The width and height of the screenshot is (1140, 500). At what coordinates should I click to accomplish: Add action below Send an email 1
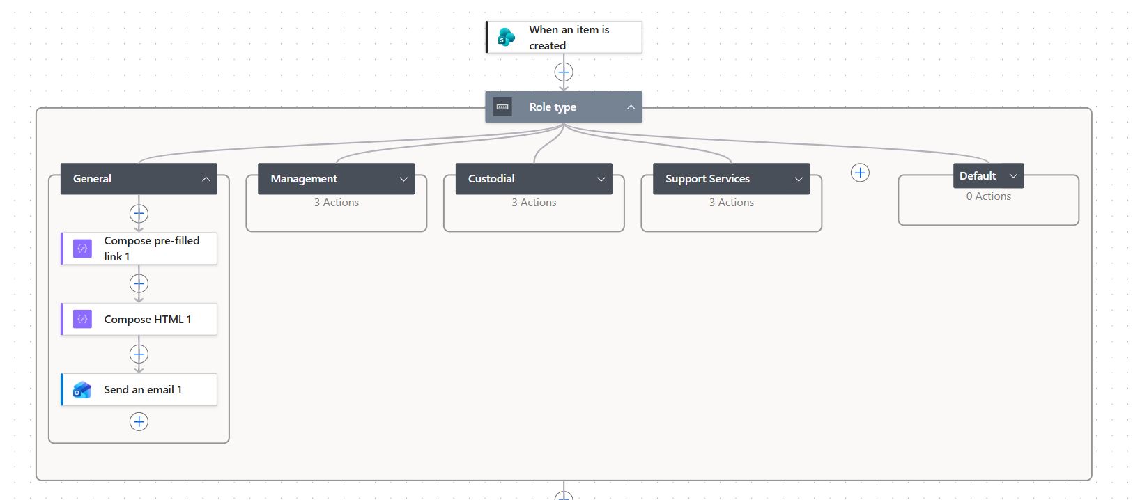(x=139, y=421)
